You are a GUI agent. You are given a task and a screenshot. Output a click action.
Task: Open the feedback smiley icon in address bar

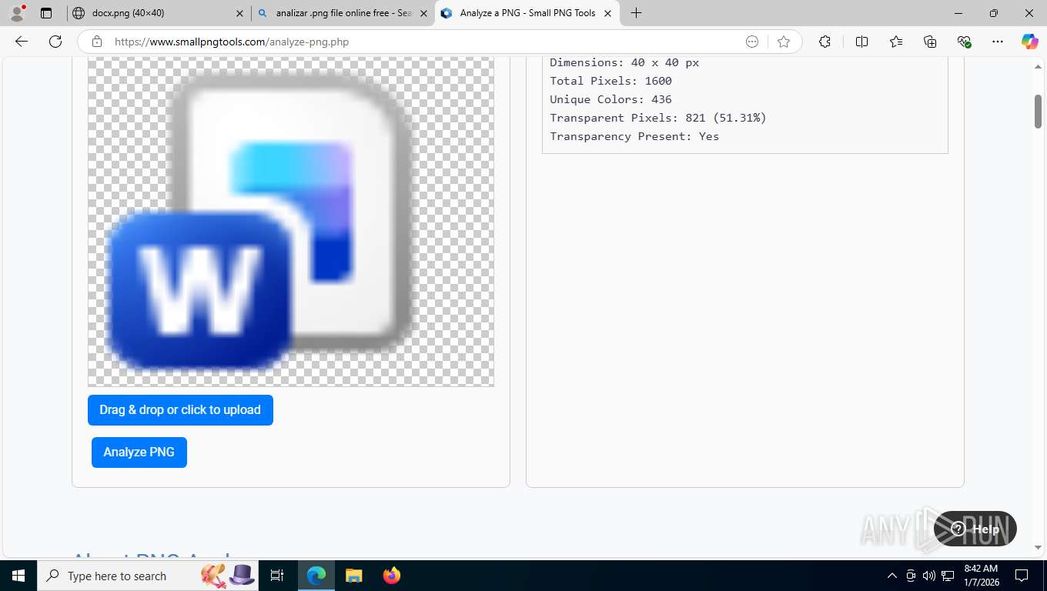[752, 42]
